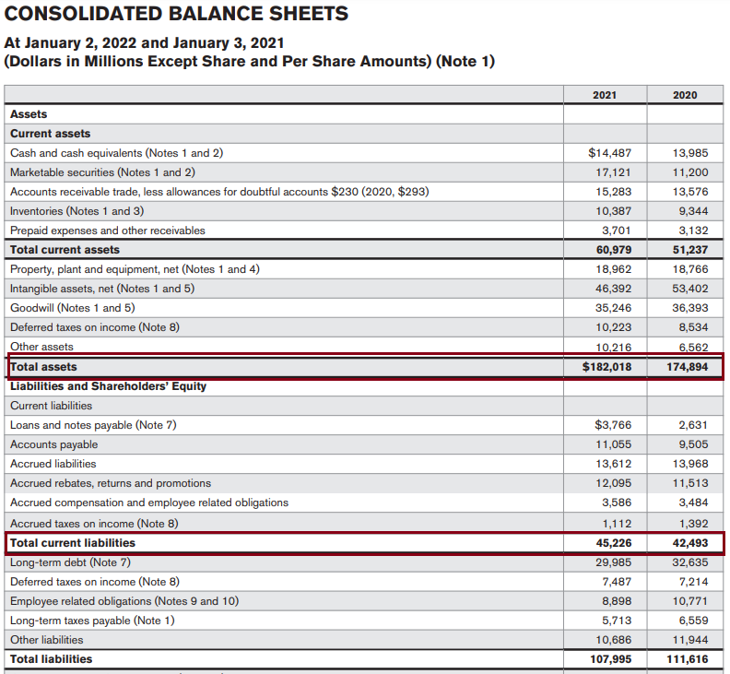Click the January 2, 2022 date subtitle
The height and width of the screenshot is (674, 730).
(145, 42)
